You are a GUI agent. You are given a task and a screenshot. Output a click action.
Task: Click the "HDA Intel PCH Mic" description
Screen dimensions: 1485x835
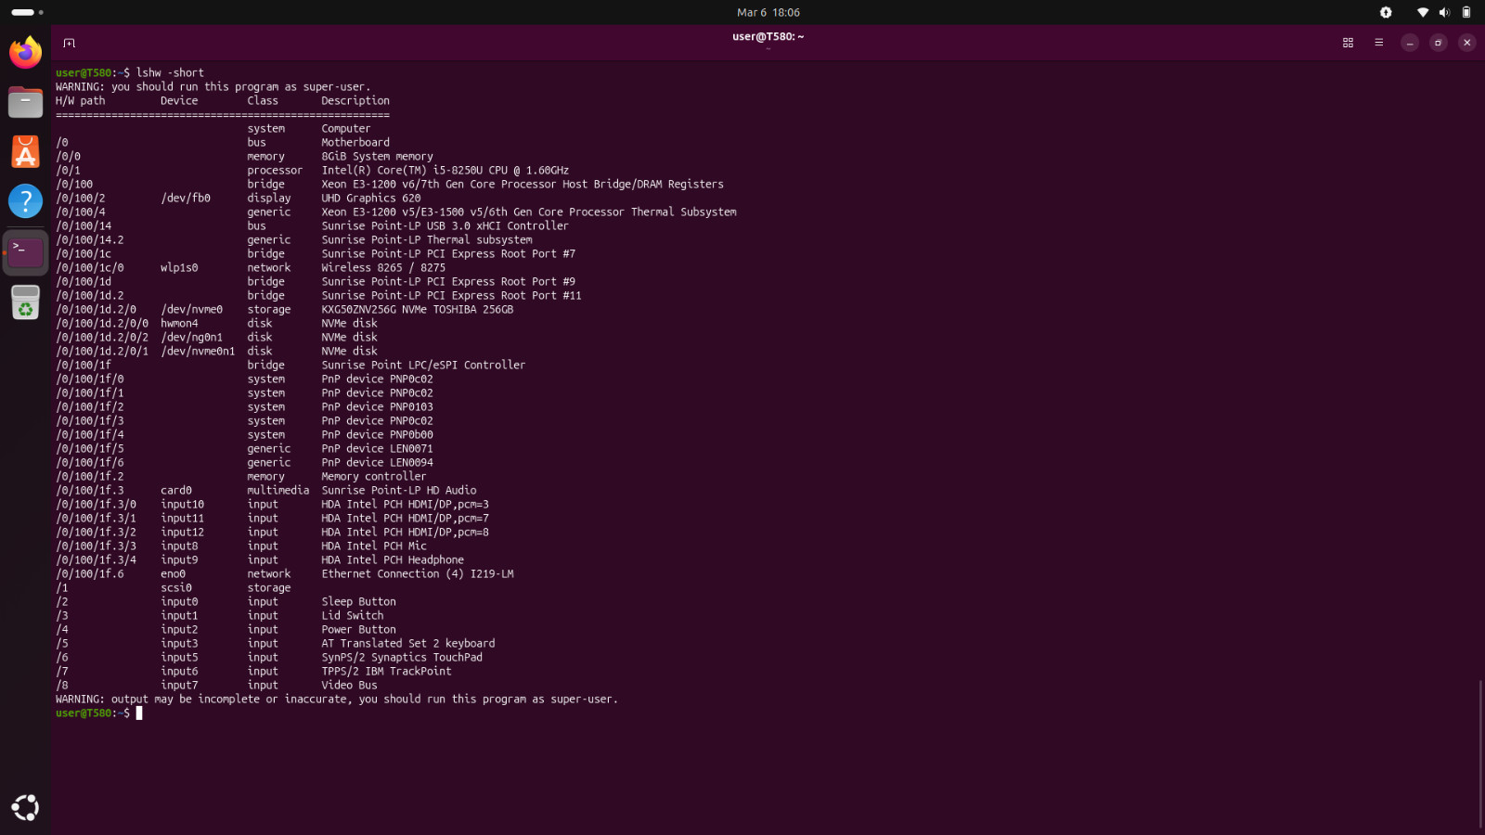coord(374,546)
